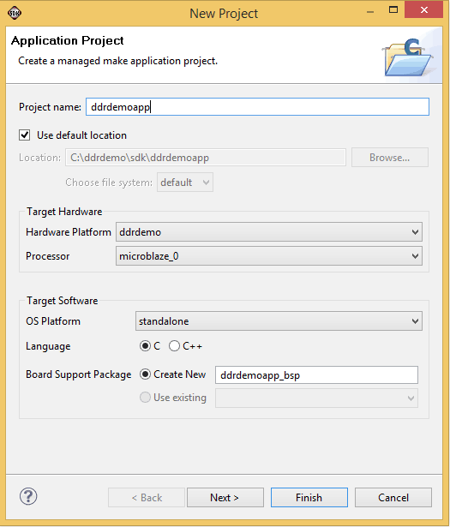Select the C language radio button

(x=145, y=346)
